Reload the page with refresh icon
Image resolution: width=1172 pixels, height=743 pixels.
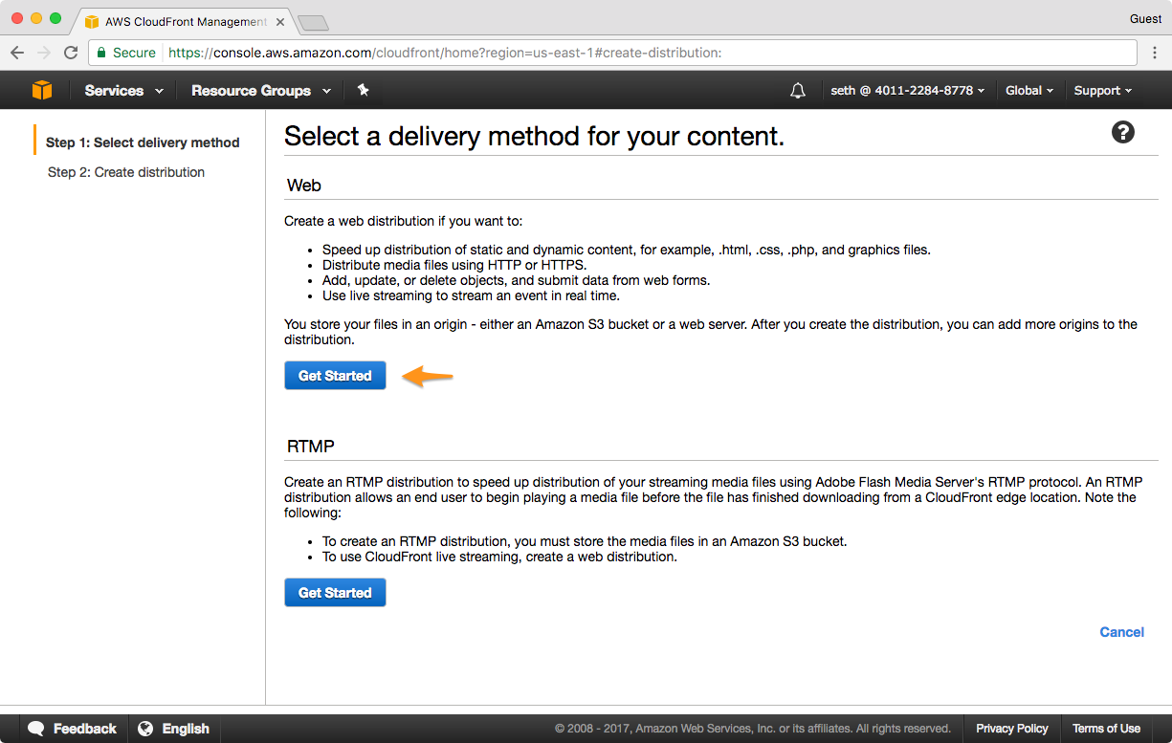(x=71, y=53)
